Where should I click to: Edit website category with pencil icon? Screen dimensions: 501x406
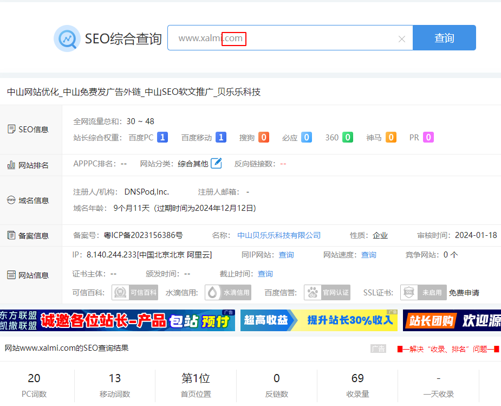tap(216, 163)
